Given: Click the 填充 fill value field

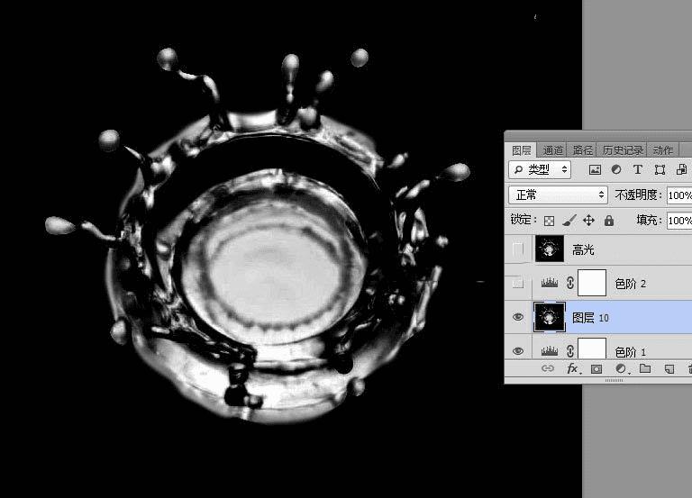Looking at the screenshot, I should pyautogui.click(x=679, y=220).
